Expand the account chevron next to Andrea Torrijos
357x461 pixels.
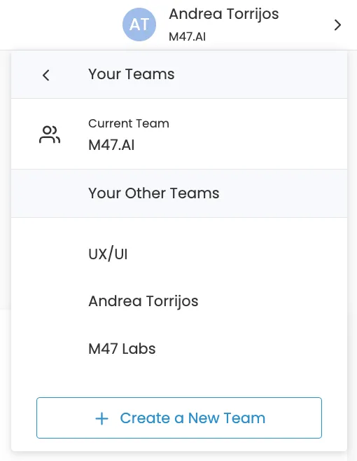pyautogui.click(x=337, y=25)
